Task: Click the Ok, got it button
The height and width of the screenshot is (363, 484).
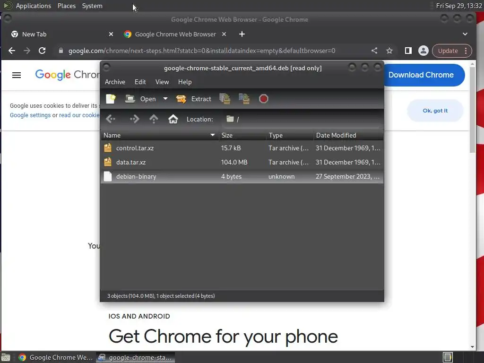Action: pos(435,111)
